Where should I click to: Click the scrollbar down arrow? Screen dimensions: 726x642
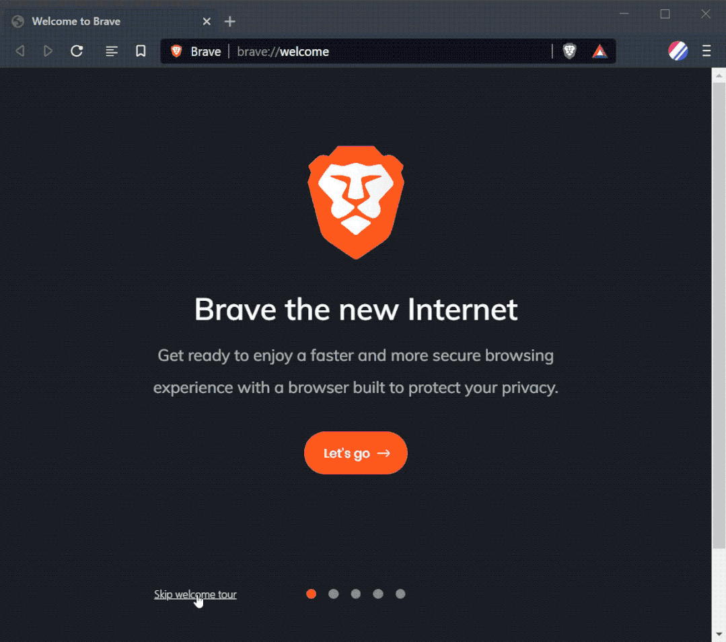[719, 634]
